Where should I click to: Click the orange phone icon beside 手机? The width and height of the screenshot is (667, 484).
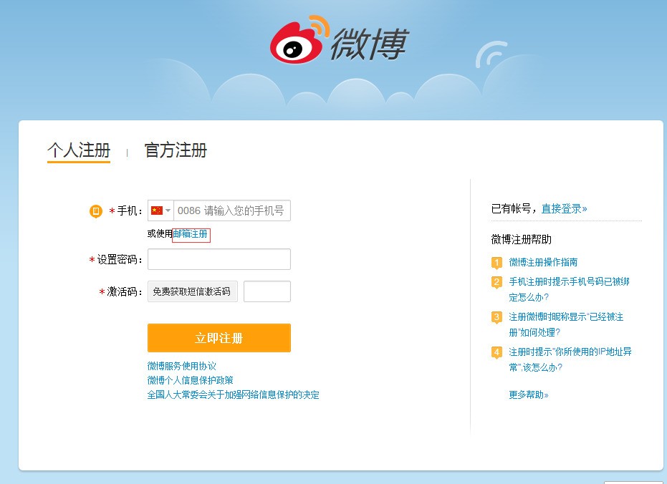coord(96,210)
